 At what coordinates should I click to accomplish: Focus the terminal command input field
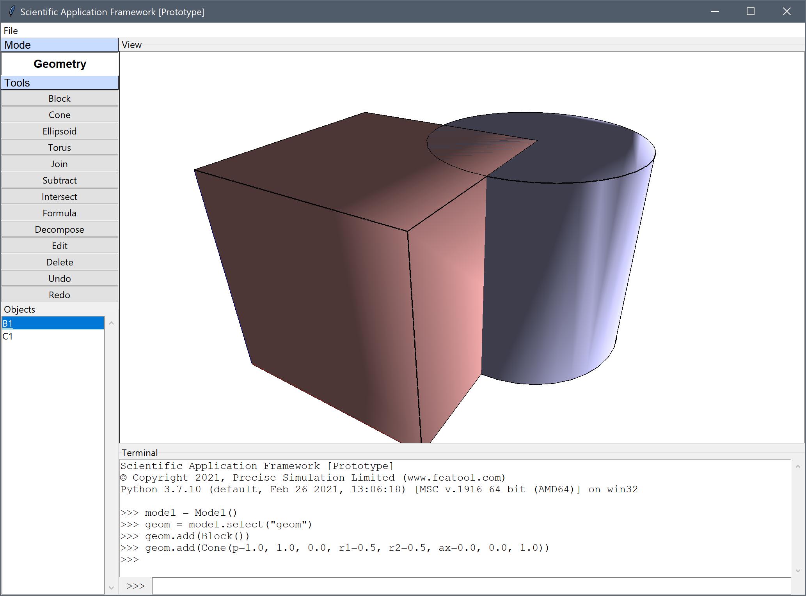coord(471,586)
